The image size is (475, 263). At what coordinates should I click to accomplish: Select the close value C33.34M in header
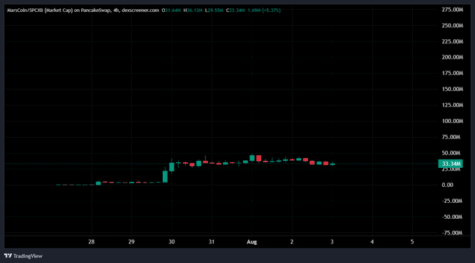tap(235, 10)
